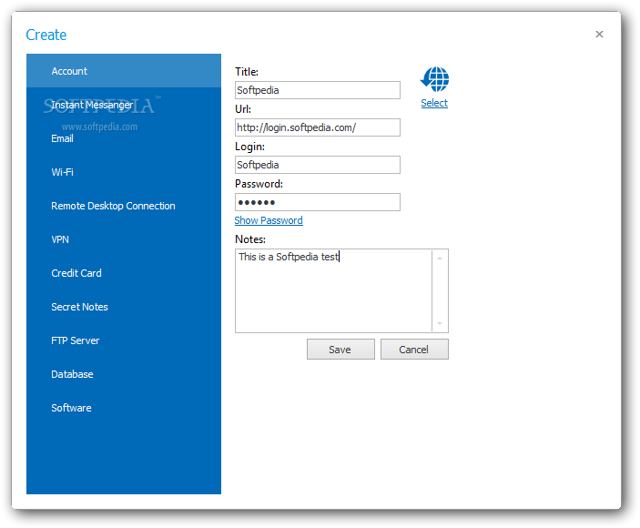
Task: Save the new account entry
Action: pos(340,350)
